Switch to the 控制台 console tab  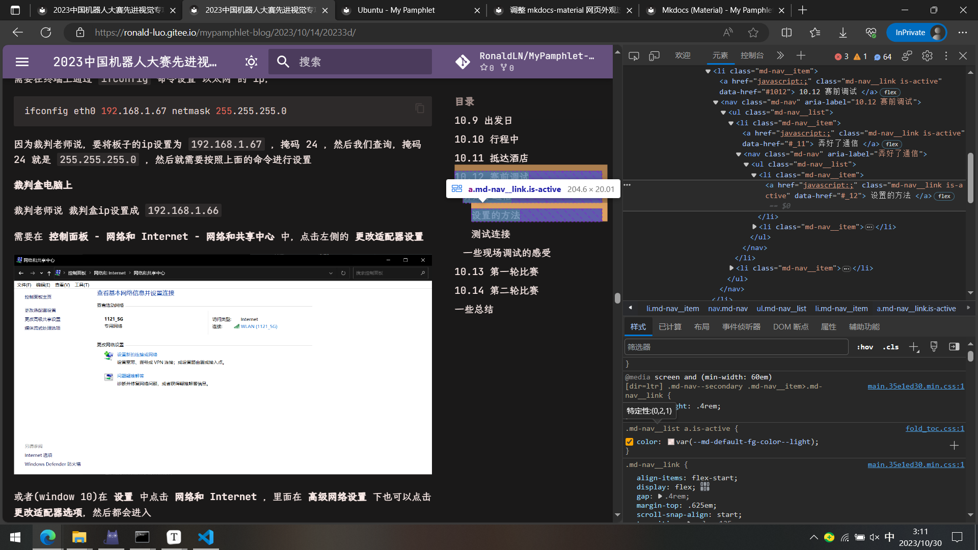(x=752, y=56)
